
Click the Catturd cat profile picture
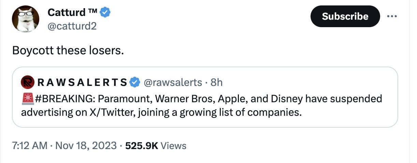25,19
